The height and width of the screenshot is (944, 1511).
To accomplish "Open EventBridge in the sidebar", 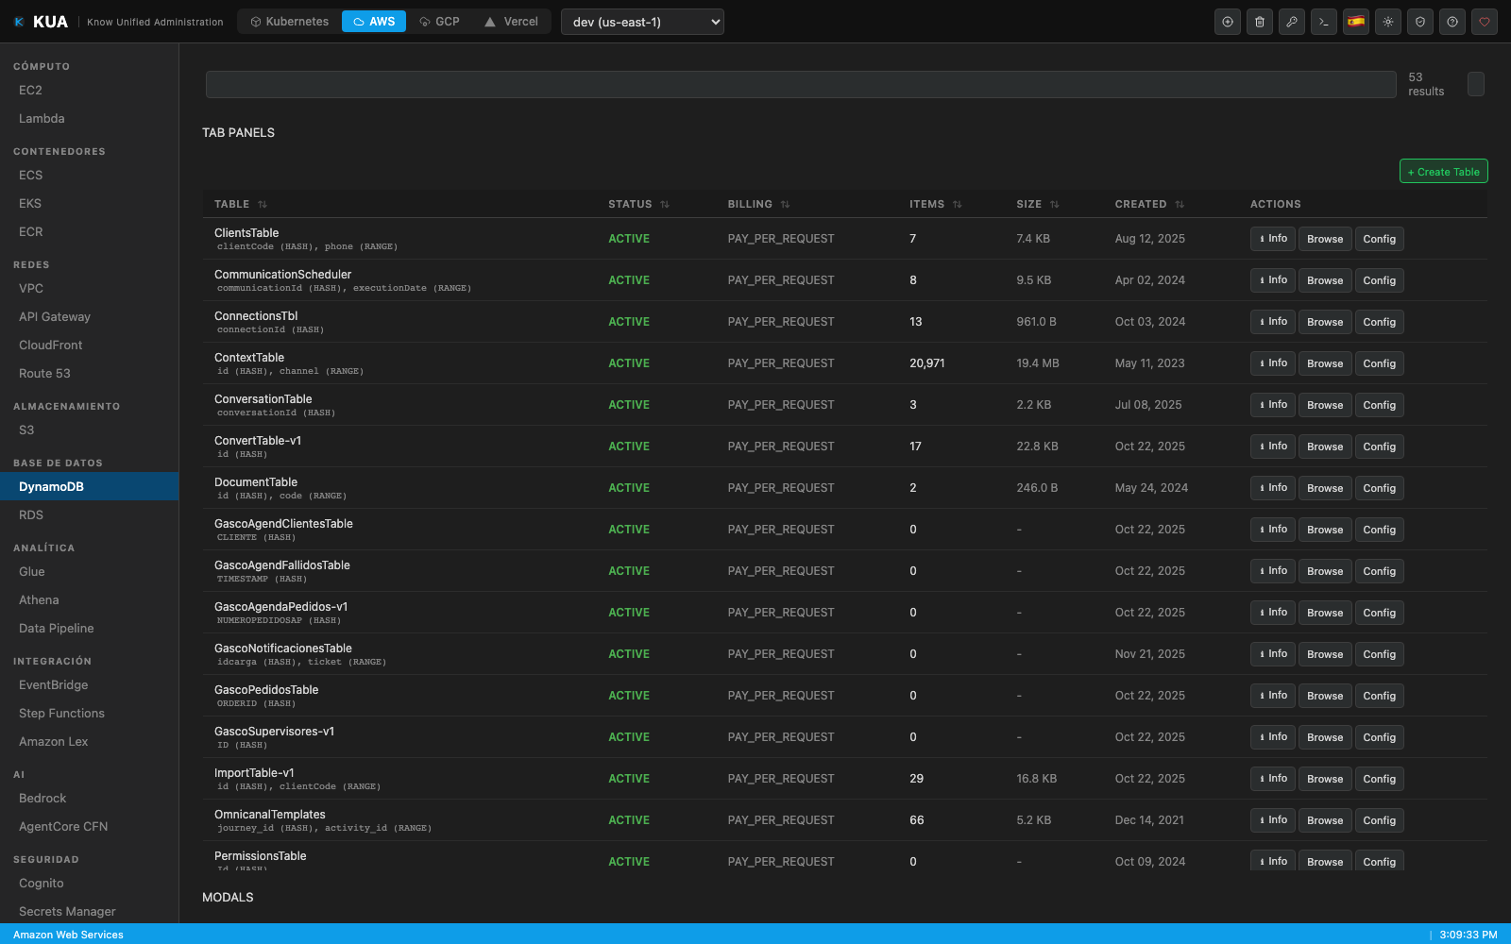I will pos(89,685).
